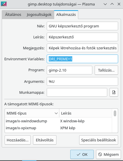Click the Leírás column header in the MIME table
Screen dimensions: 123x161
(x=85, y=113)
